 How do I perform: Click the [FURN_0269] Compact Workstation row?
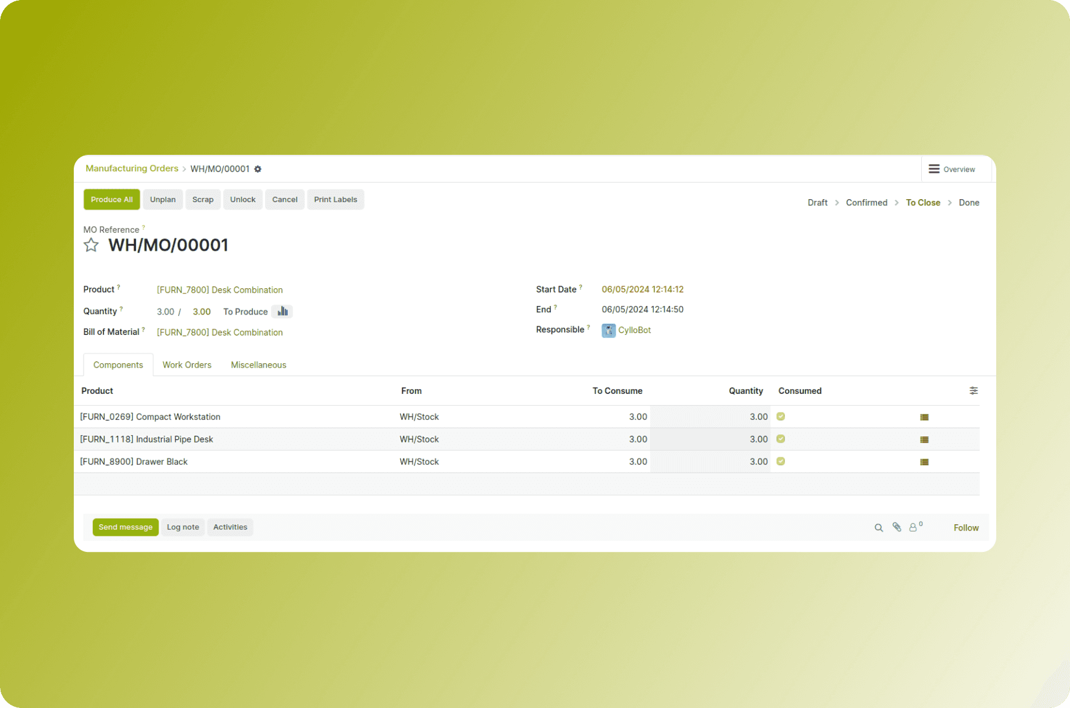click(526, 417)
